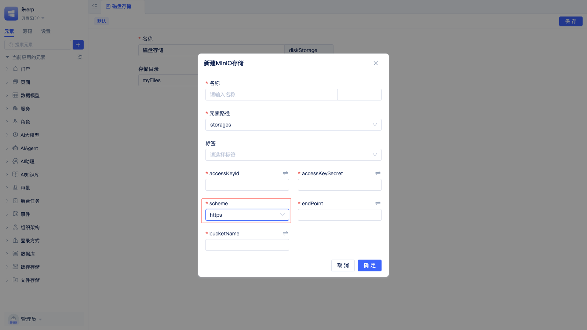Switch to the 设置 tab
Viewport: 587px width, 330px height.
[46, 32]
